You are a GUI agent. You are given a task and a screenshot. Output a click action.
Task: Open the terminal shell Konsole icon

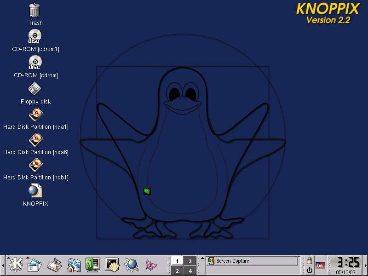pyautogui.click(x=112, y=265)
